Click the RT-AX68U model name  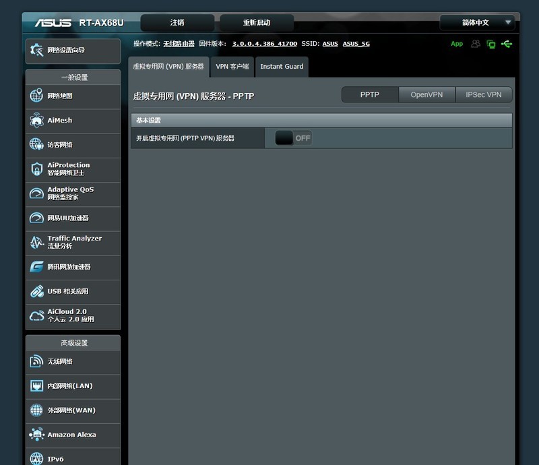(102, 23)
